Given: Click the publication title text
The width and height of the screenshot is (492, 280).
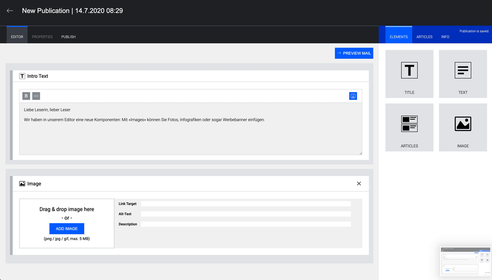Looking at the screenshot, I should pos(72,11).
